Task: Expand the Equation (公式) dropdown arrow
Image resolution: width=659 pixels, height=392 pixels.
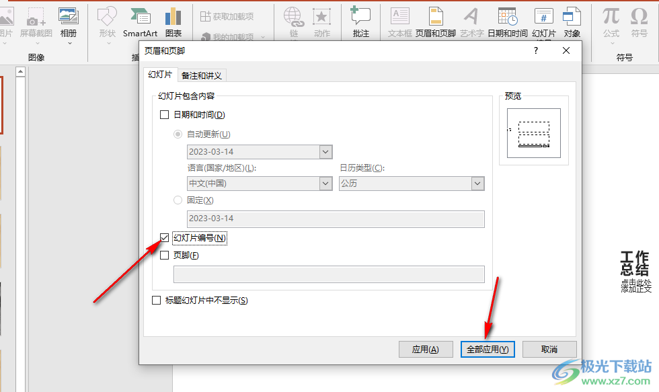Action: tap(612, 43)
